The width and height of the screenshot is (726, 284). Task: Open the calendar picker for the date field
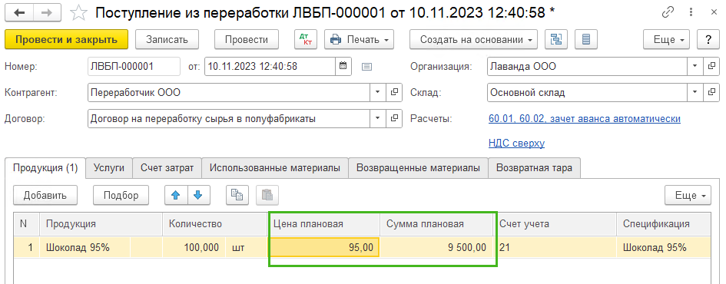(343, 66)
